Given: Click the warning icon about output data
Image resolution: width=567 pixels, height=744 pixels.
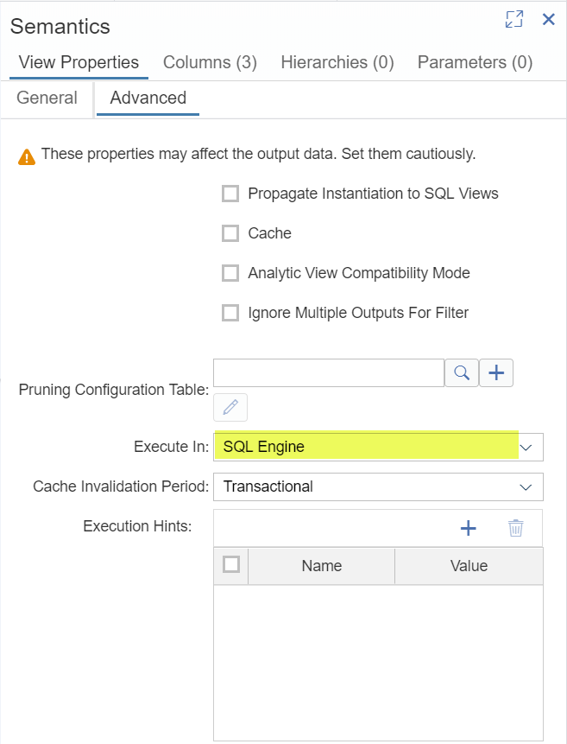Looking at the screenshot, I should click(27, 154).
